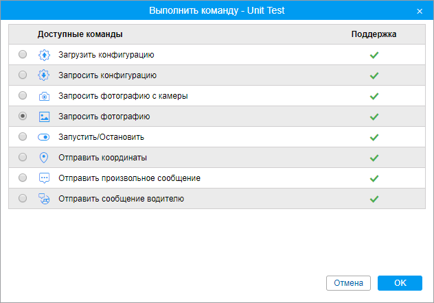Pick the 'Отправить сообщение водителю' radio button
This screenshot has height=303, width=434.
pyautogui.click(x=23, y=199)
